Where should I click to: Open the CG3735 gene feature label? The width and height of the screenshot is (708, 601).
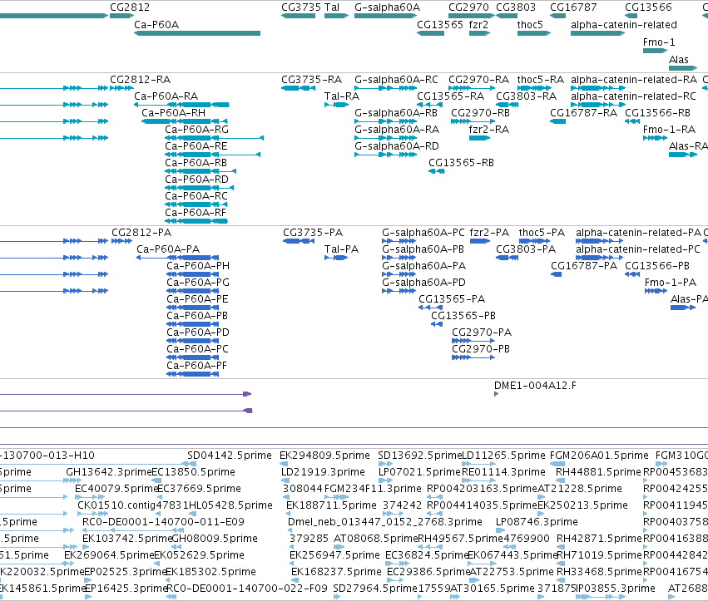coord(301,7)
